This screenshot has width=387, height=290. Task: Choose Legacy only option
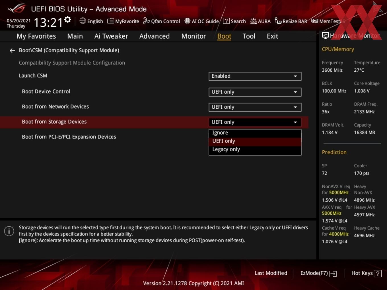coord(255,150)
